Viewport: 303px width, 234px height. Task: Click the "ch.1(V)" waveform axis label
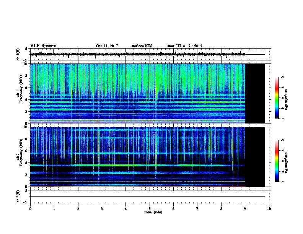coord(18,54)
